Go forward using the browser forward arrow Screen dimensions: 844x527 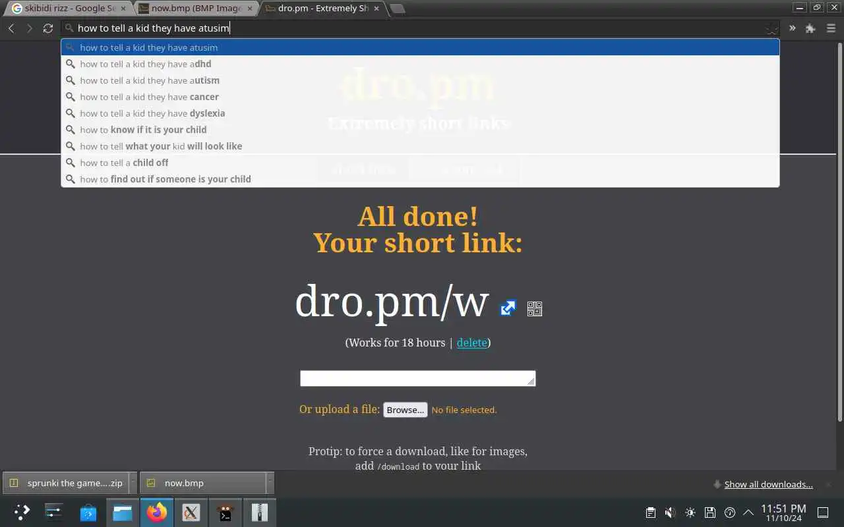pyautogui.click(x=29, y=28)
